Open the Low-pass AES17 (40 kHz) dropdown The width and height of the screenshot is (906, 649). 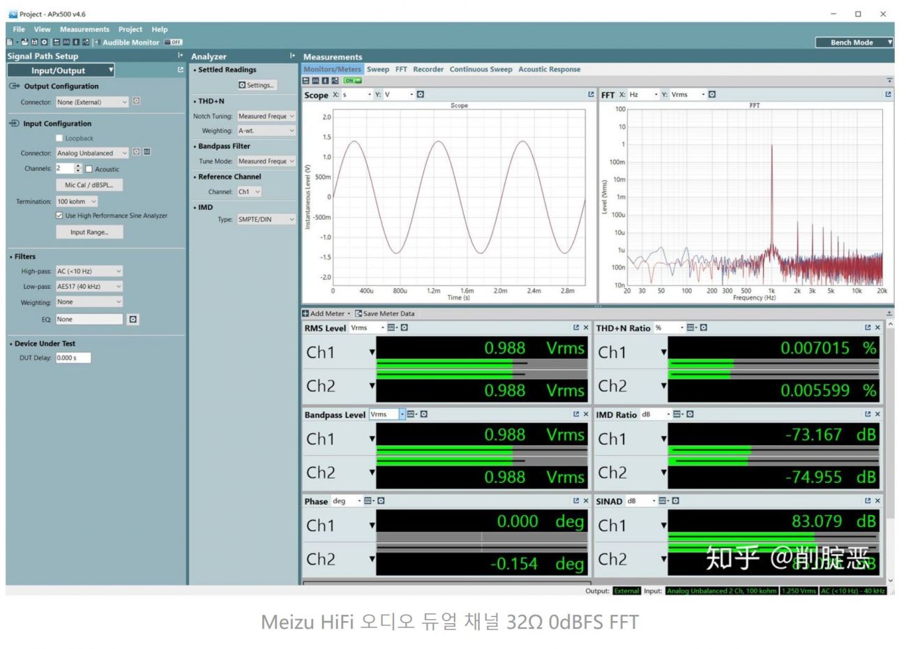click(x=89, y=286)
